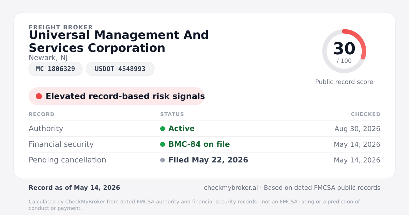Click the green dot beside Active status

163,129
